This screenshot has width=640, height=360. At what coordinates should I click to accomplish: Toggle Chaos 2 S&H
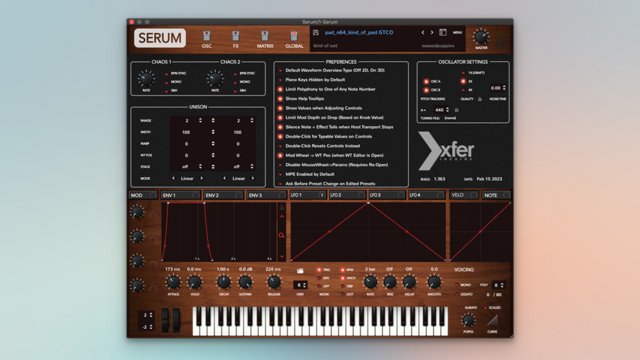pyautogui.click(x=235, y=90)
